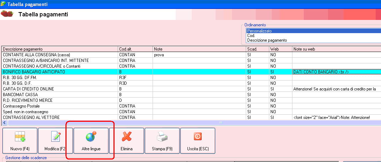Click the Elimina red X button
Screen dimensions: 381x162
127,141
